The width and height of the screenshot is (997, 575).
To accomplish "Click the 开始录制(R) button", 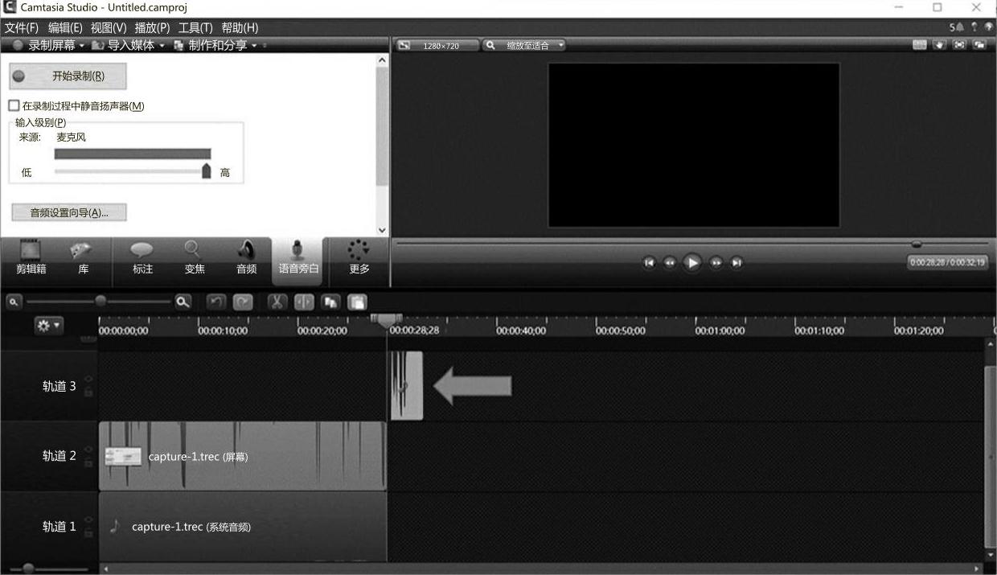I will point(68,76).
